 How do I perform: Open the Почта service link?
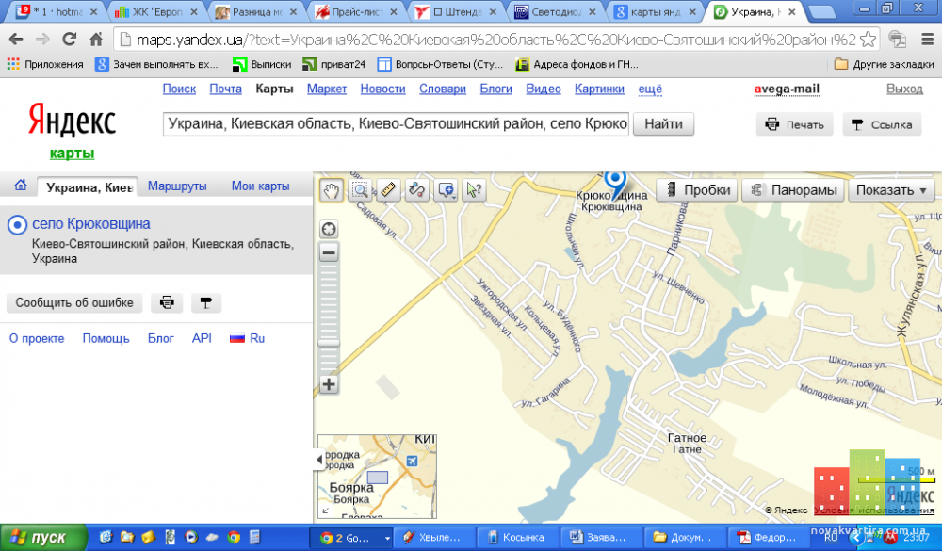(225, 89)
